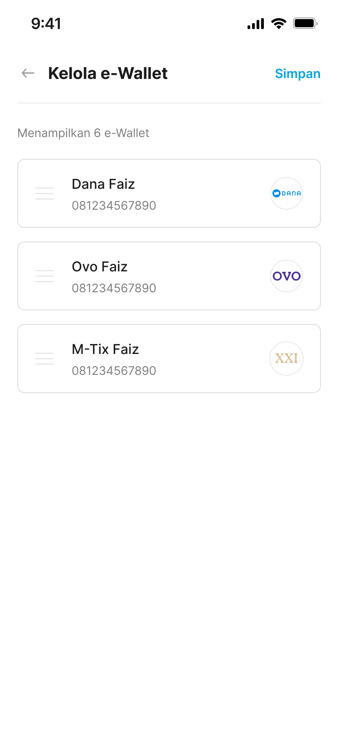Tap the Kelola e-Wallet page title

(x=108, y=74)
